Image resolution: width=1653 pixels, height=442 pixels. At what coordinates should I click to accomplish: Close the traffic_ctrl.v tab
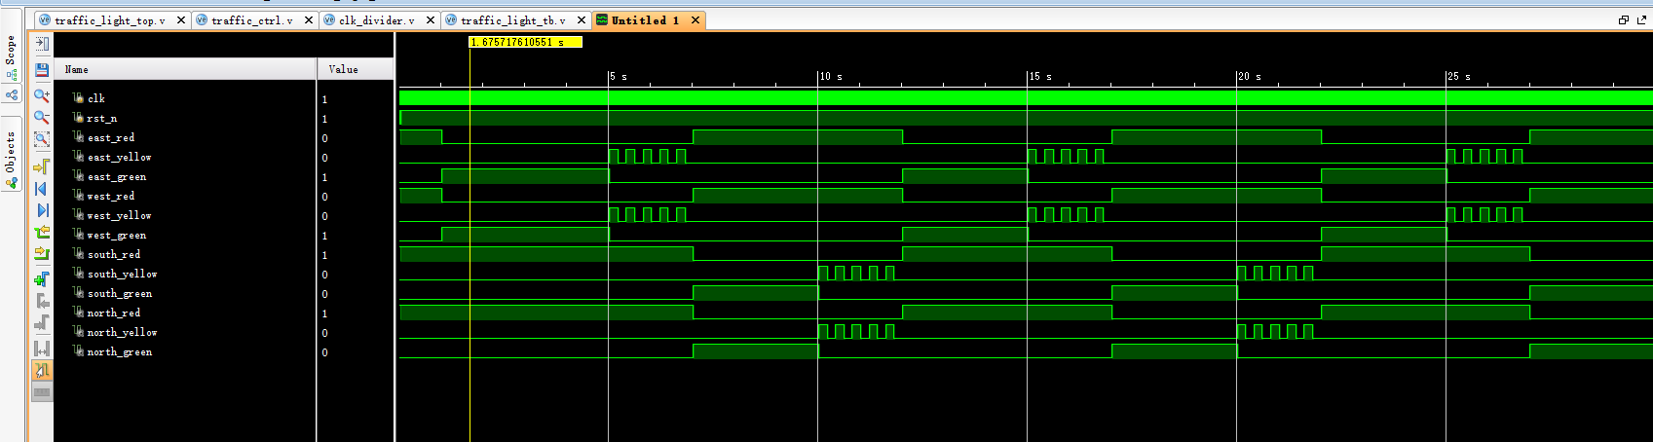(309, 20)
